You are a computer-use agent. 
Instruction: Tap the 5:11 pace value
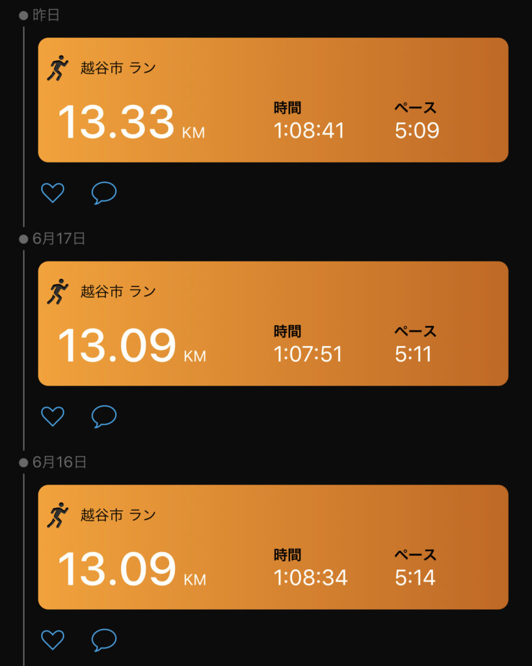[x=414, y=354]
